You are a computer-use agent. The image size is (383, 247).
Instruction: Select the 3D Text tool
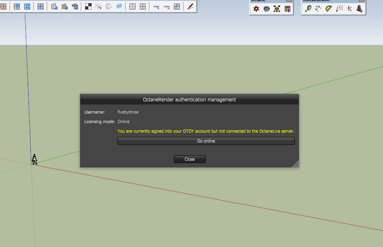360,9
